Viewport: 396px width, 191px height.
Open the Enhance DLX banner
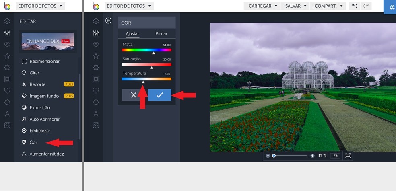coord(48,41)
